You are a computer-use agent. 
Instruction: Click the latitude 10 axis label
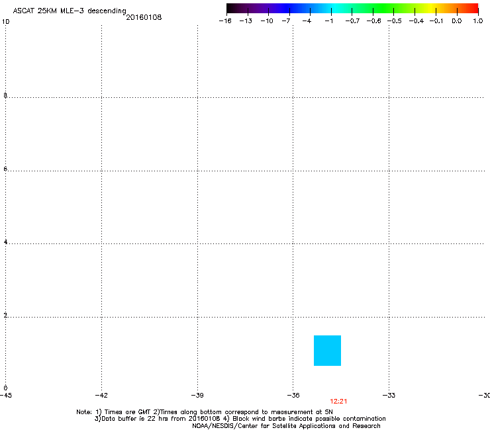click(x=5, y=22)
